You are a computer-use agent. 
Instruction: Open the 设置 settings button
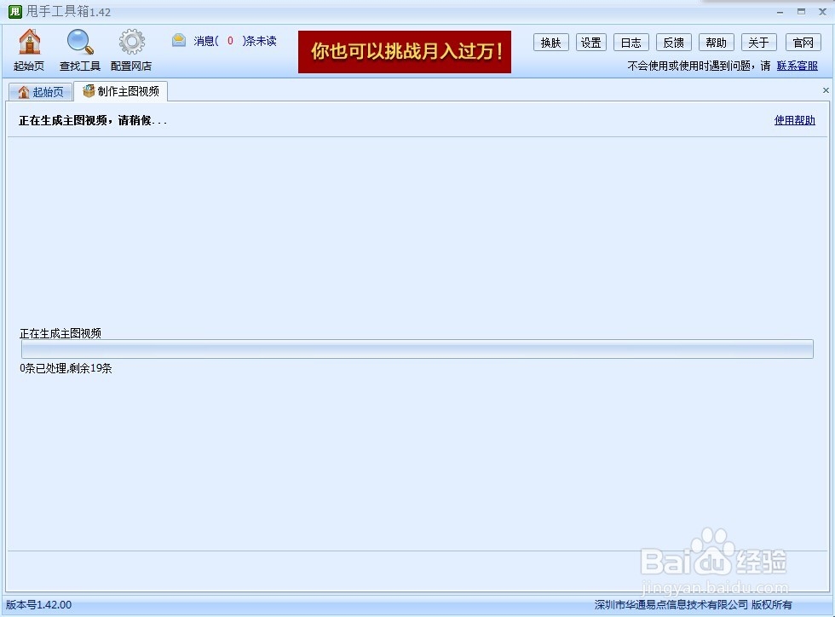point(590,42)
